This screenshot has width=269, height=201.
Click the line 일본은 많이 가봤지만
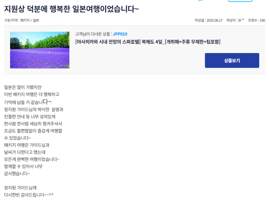pyautogui.click(x=23, y=87)
